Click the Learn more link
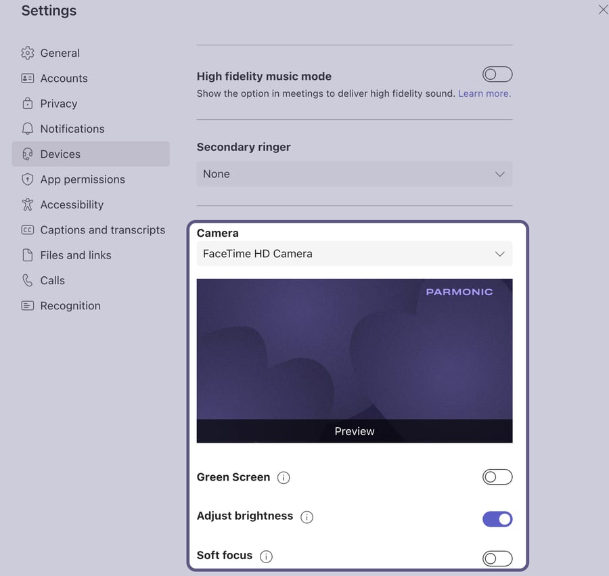609x576 pixels. click(x=484, y=93)
